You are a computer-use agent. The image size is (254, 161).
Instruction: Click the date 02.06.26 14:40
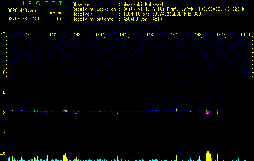(25, 19)
